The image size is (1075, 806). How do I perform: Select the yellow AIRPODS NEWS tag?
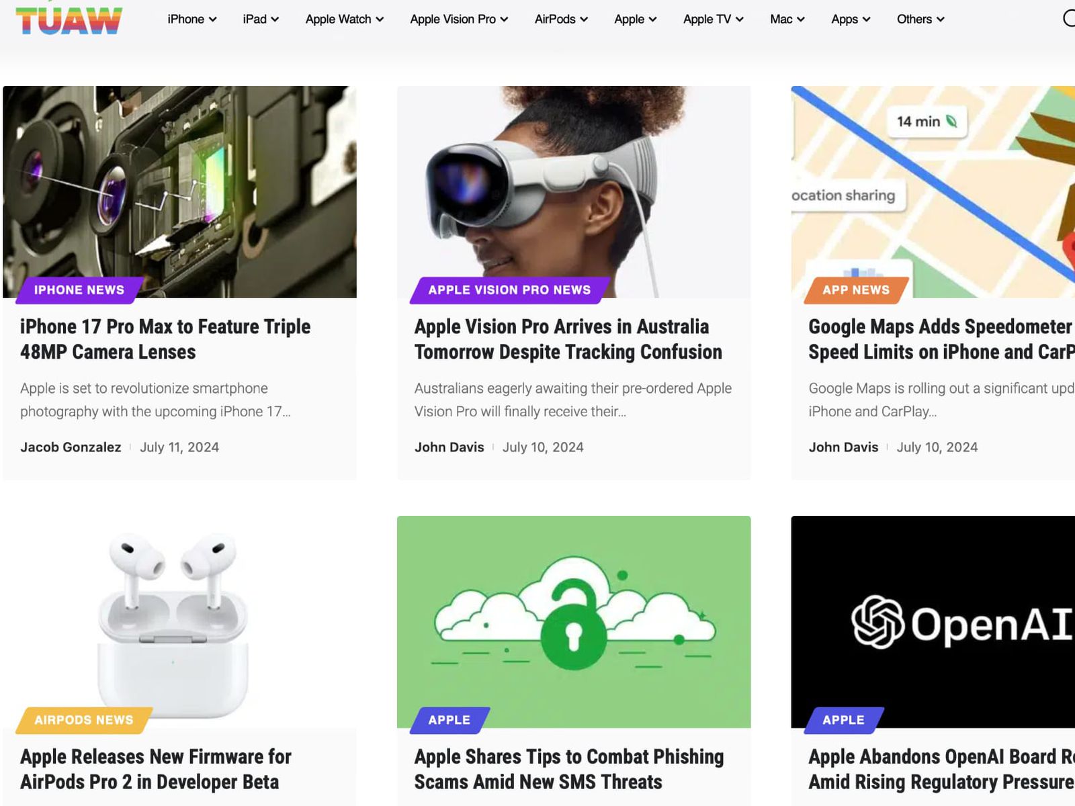[84, 720]
